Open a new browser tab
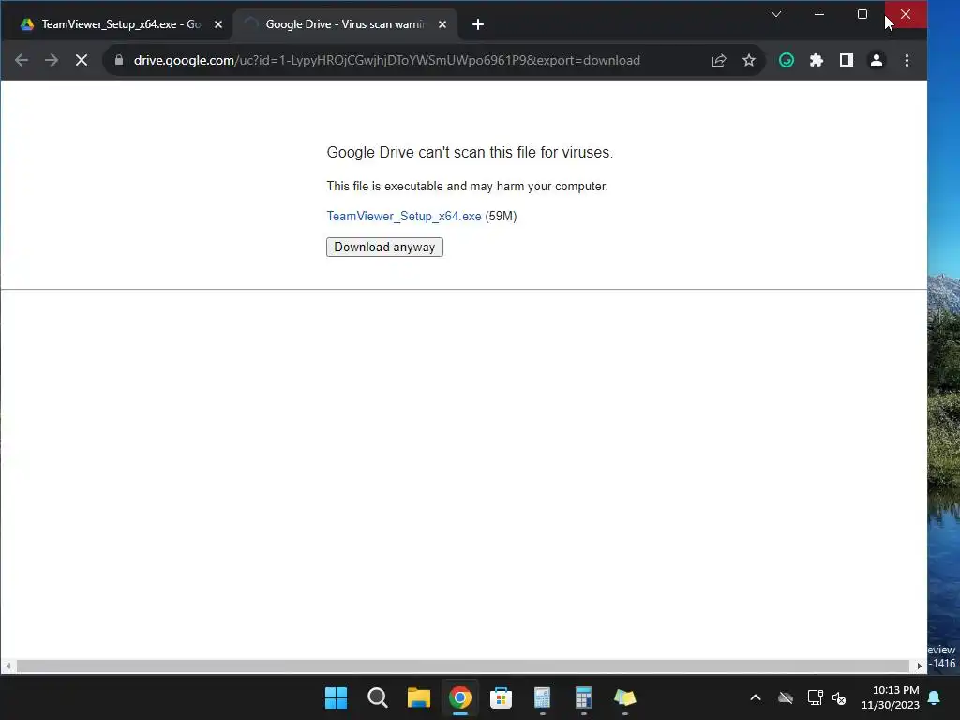The height and width of the screenshot is (720, 960). [478, 24]
